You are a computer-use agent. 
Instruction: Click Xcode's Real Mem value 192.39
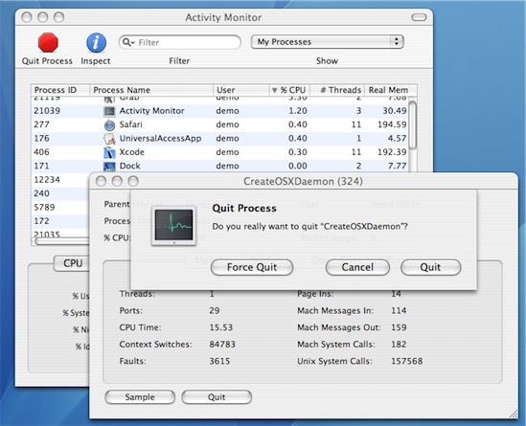pos(392,152)
